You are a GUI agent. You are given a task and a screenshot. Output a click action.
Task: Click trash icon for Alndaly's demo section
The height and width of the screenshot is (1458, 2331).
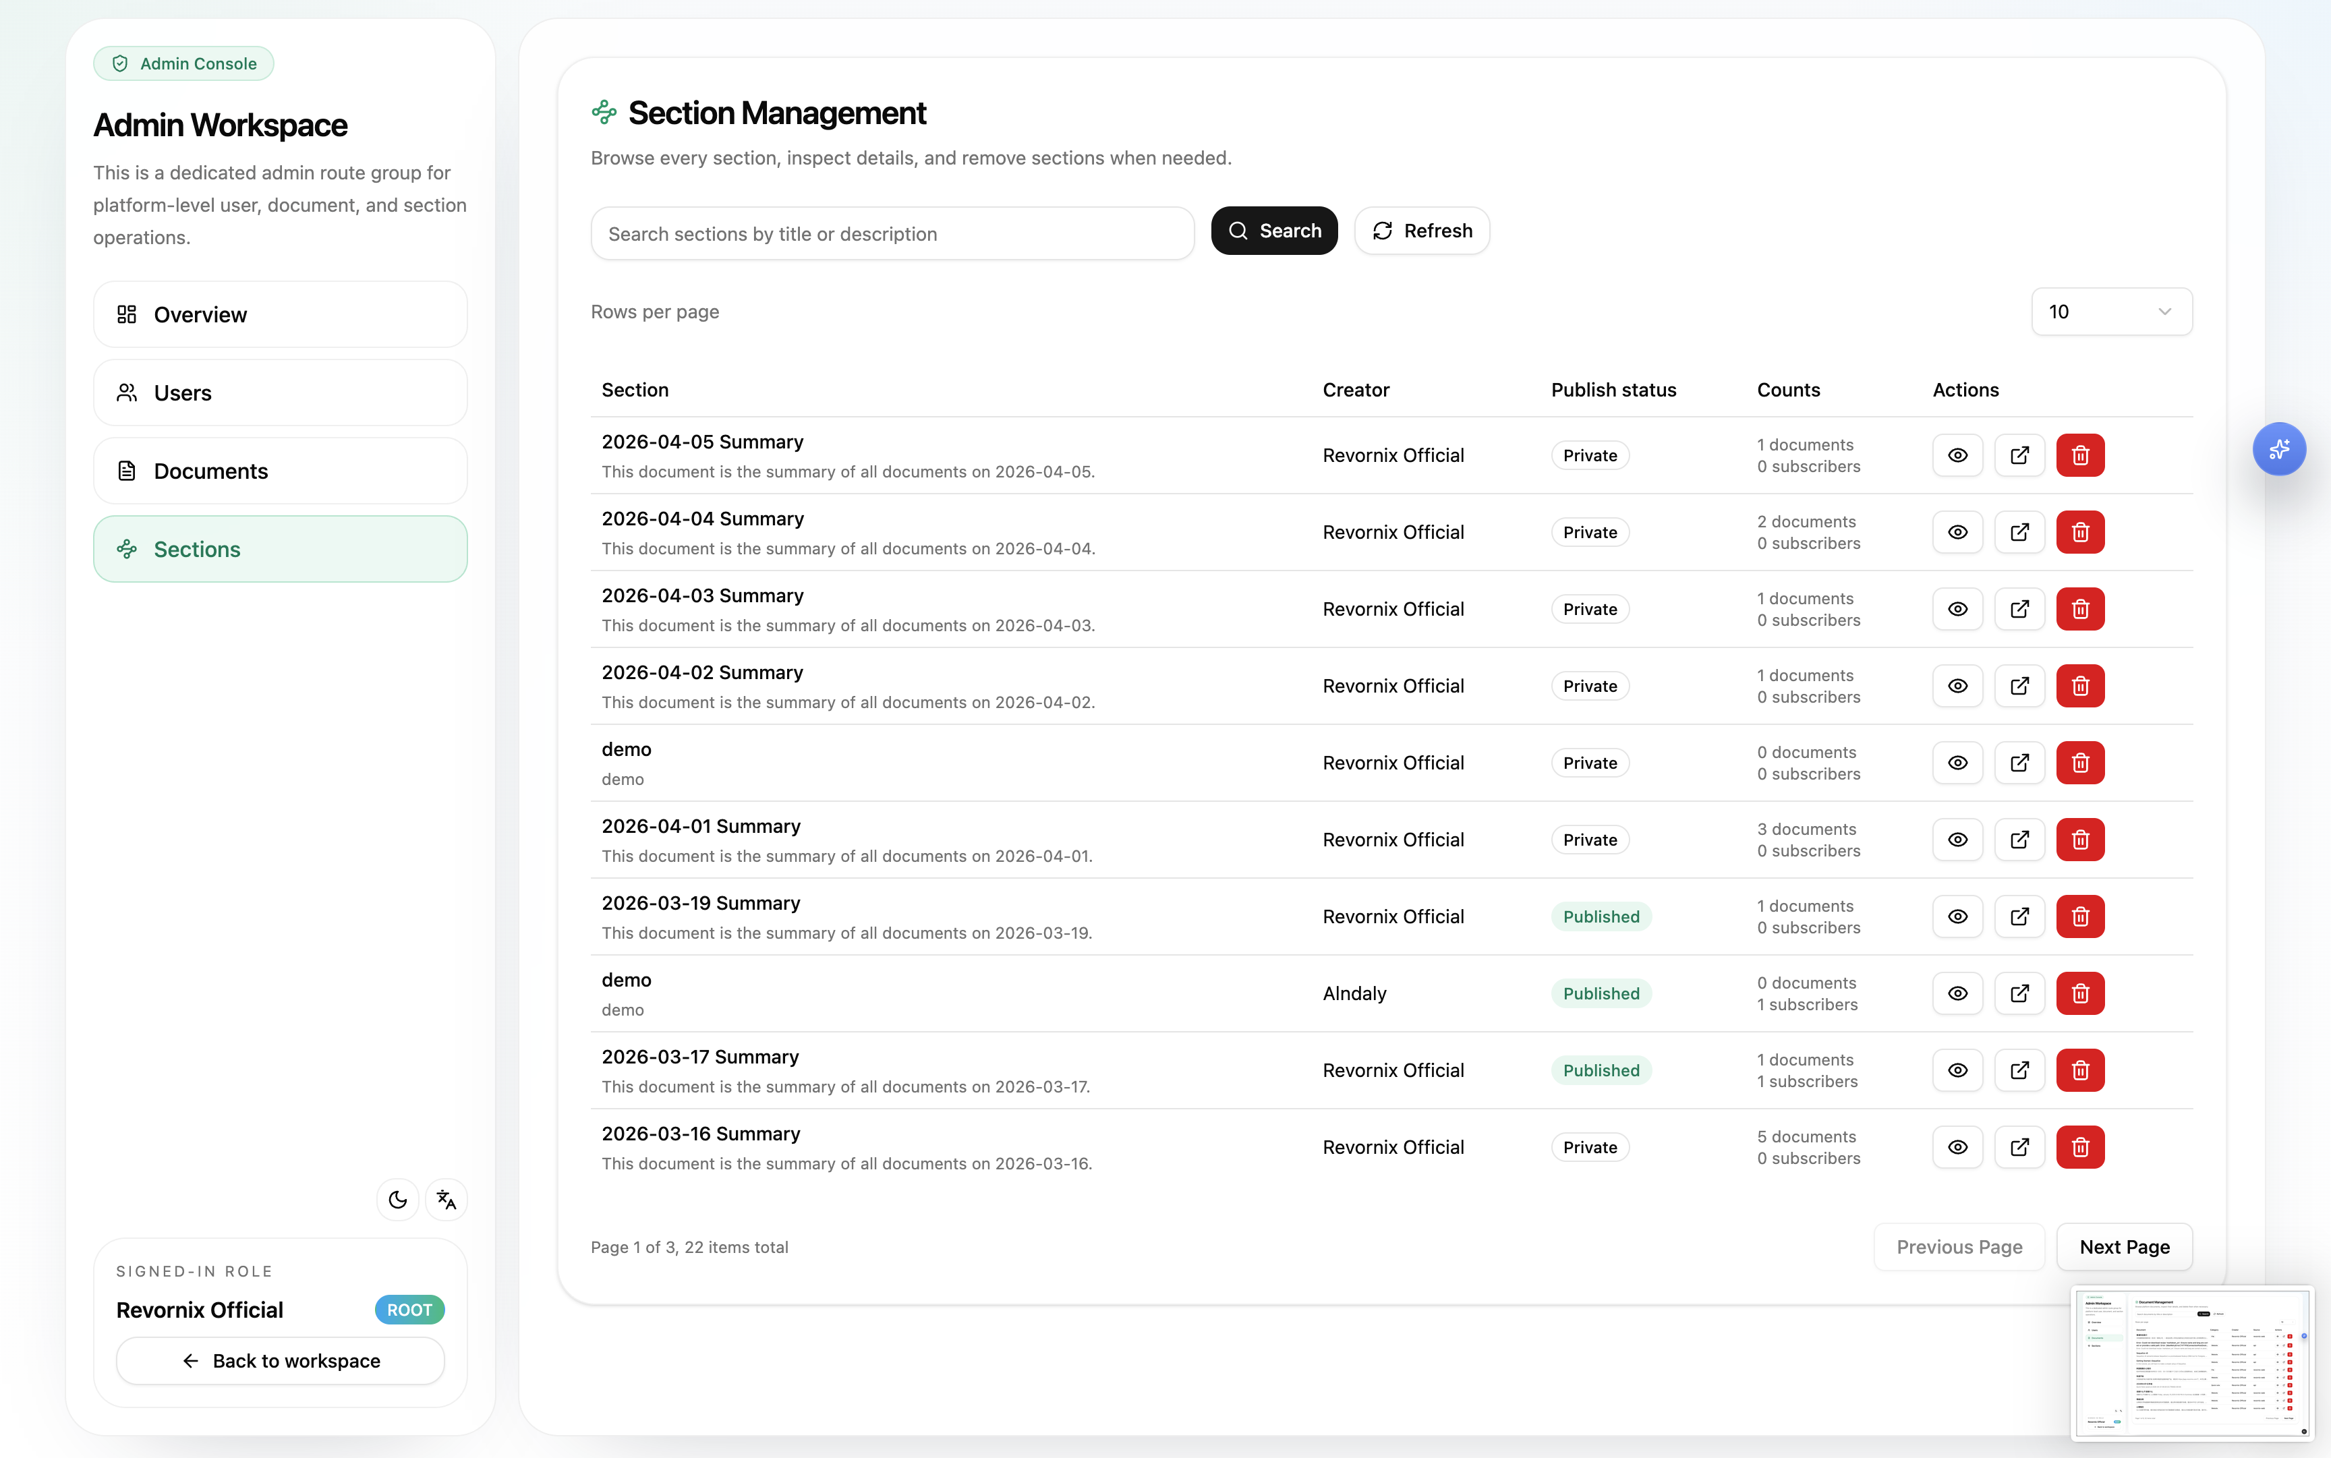pos(2079,993)
